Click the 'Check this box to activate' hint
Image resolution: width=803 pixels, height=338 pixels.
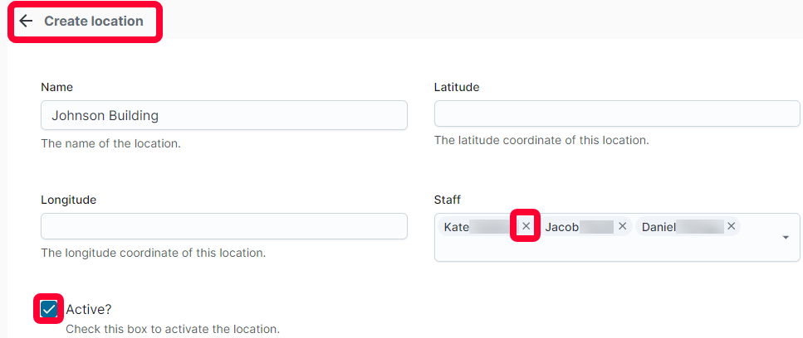pyautogui.click(x=173, y=329)
